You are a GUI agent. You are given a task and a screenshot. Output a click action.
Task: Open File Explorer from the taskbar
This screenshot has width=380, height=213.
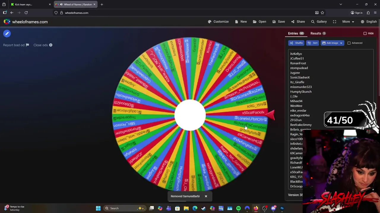[x=186, y=208]
